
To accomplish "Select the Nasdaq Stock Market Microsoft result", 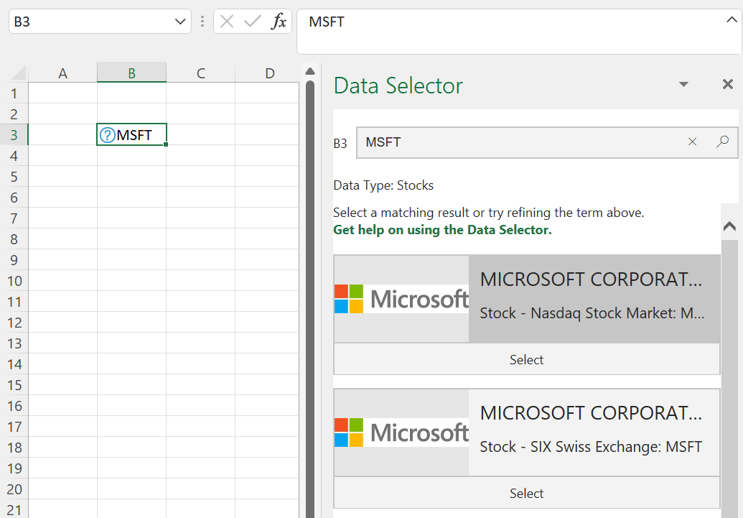I will 526,359.
